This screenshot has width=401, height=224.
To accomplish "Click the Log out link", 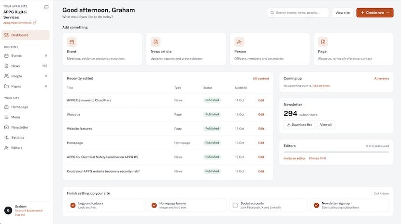I will (20, 214).
